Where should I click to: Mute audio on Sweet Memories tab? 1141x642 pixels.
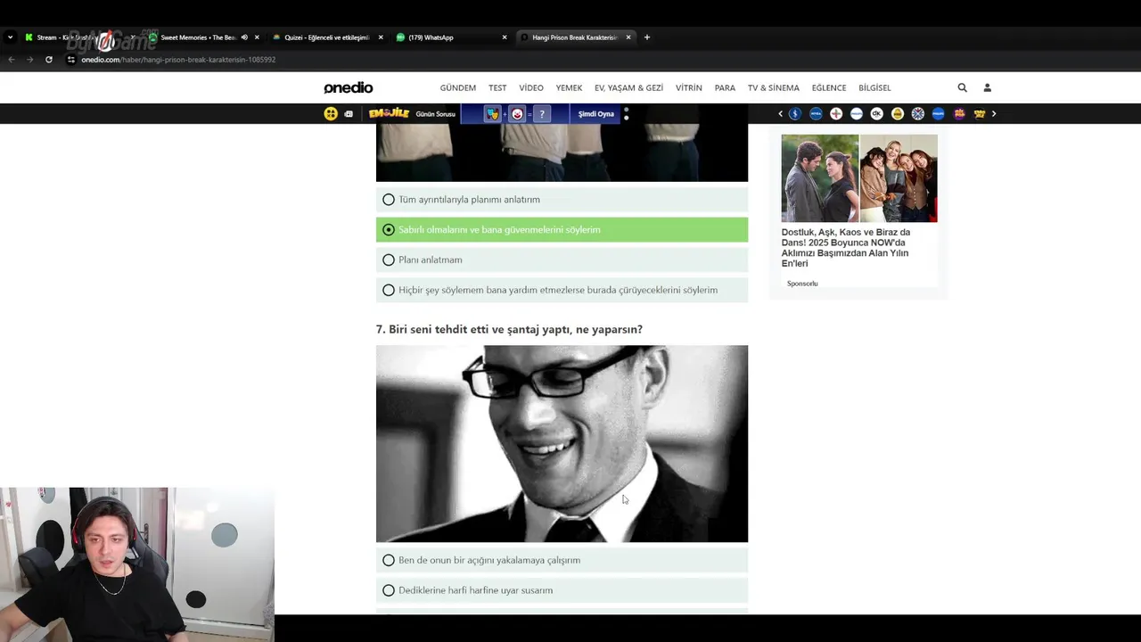pos(244,37)
